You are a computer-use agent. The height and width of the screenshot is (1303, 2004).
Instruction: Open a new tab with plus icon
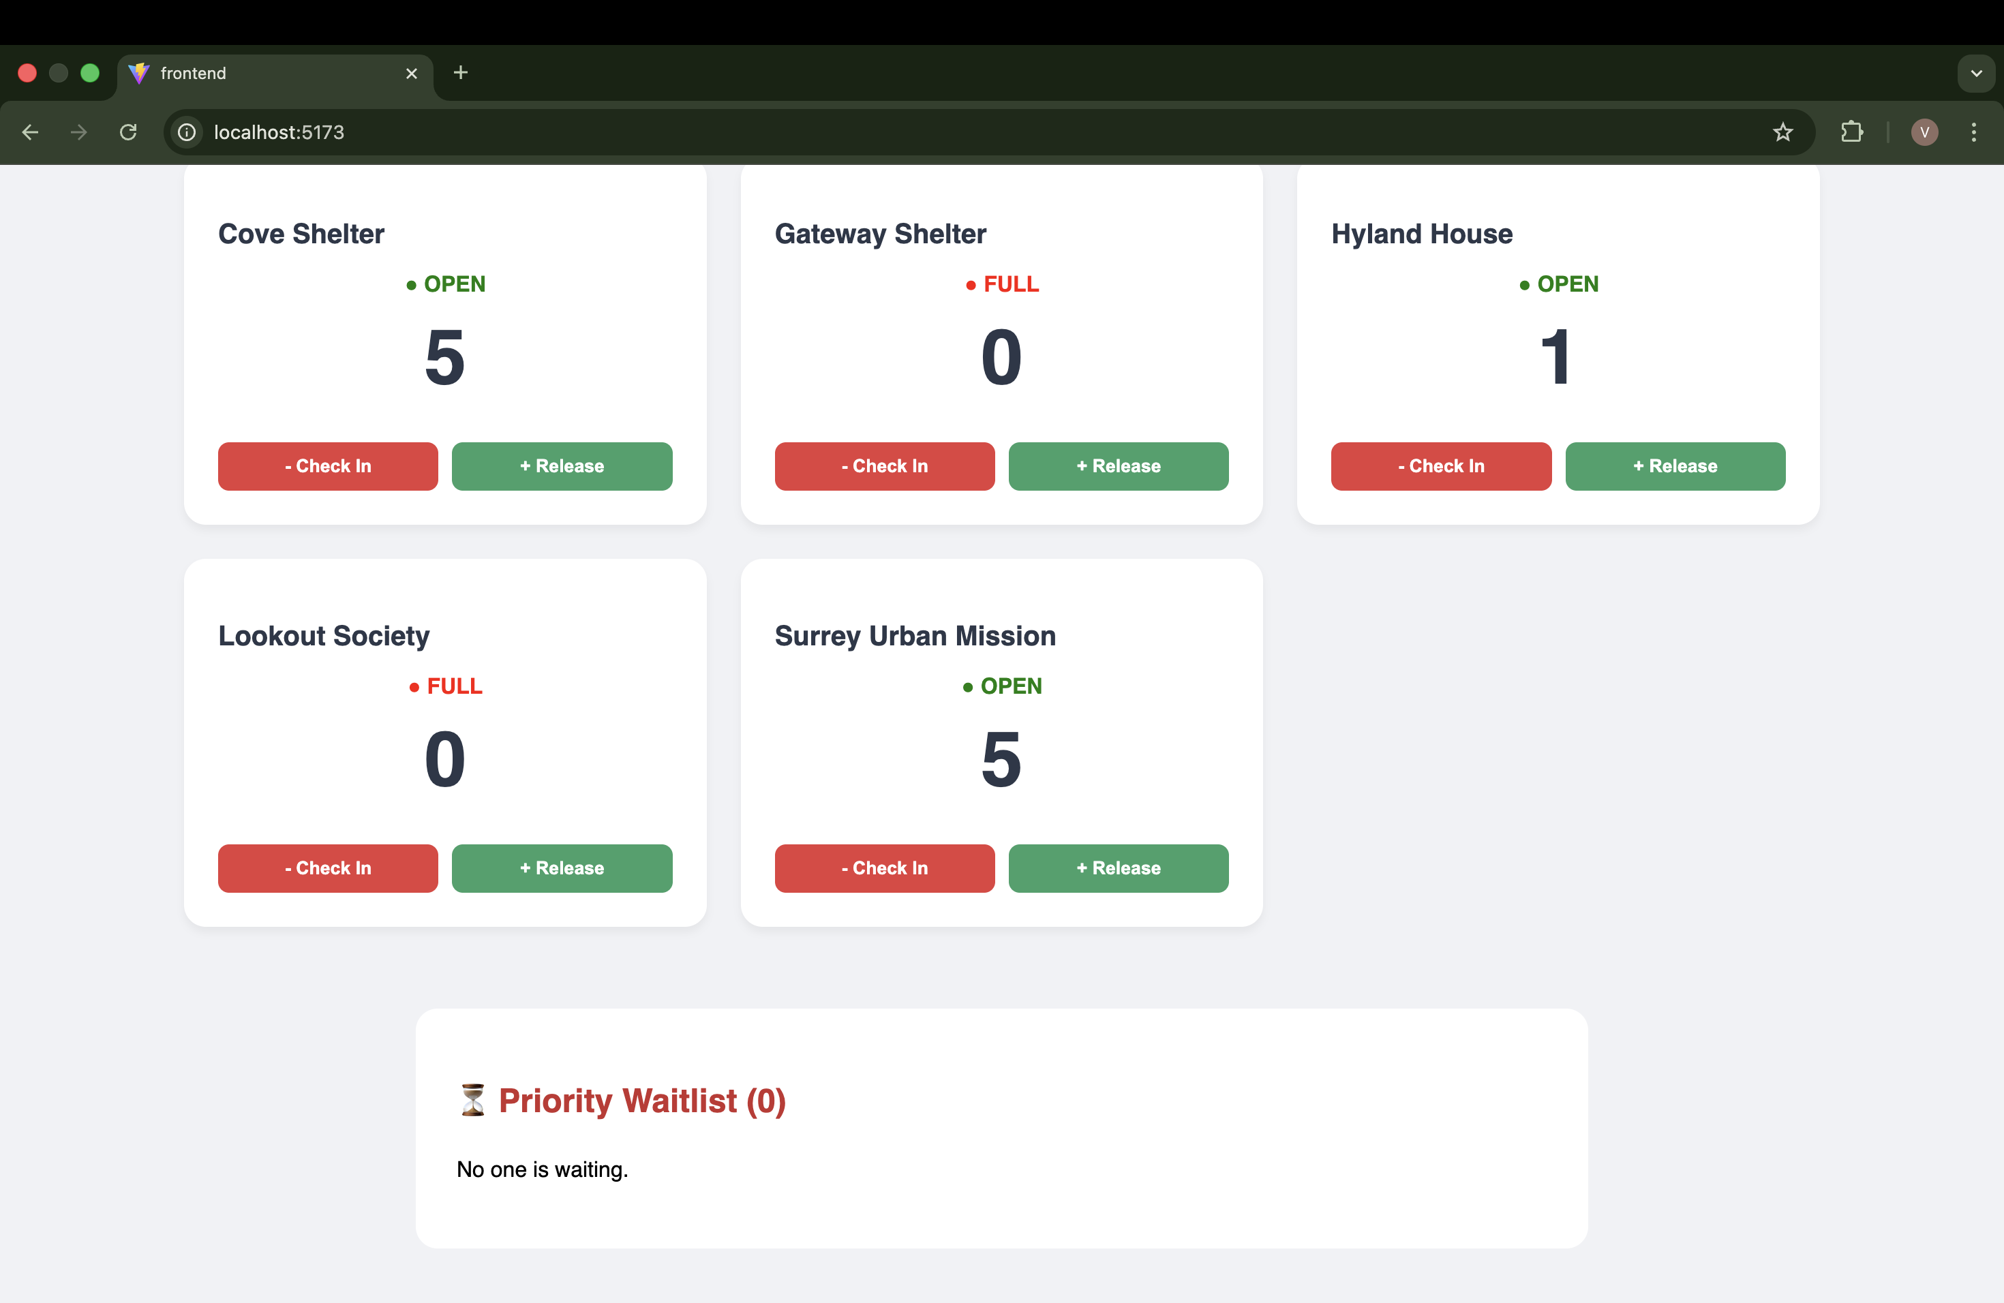click(x=461, y=73)
